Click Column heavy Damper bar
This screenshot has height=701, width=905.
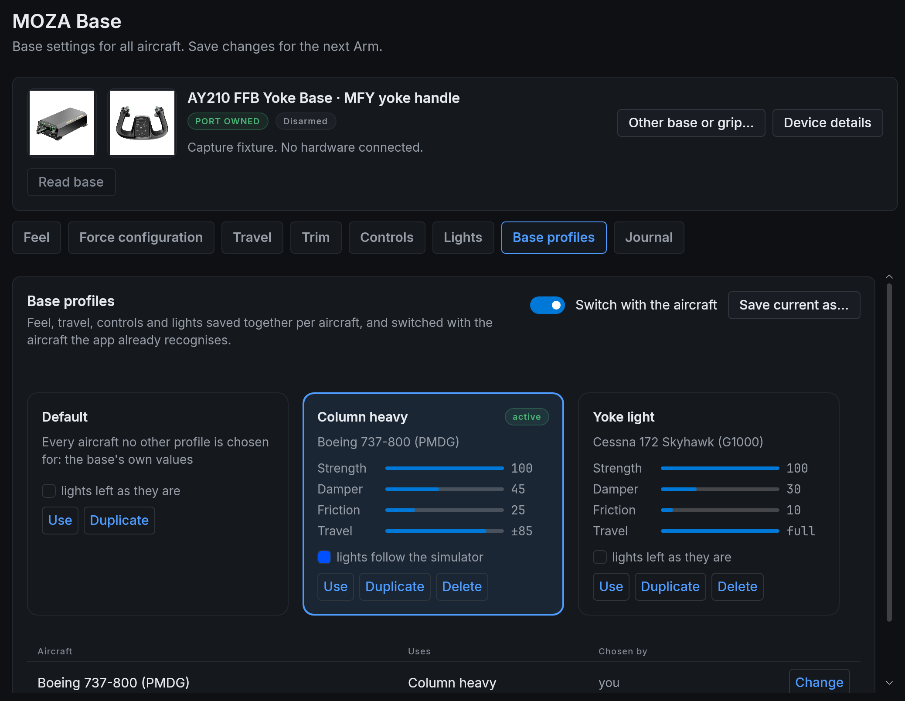point(445,489)
